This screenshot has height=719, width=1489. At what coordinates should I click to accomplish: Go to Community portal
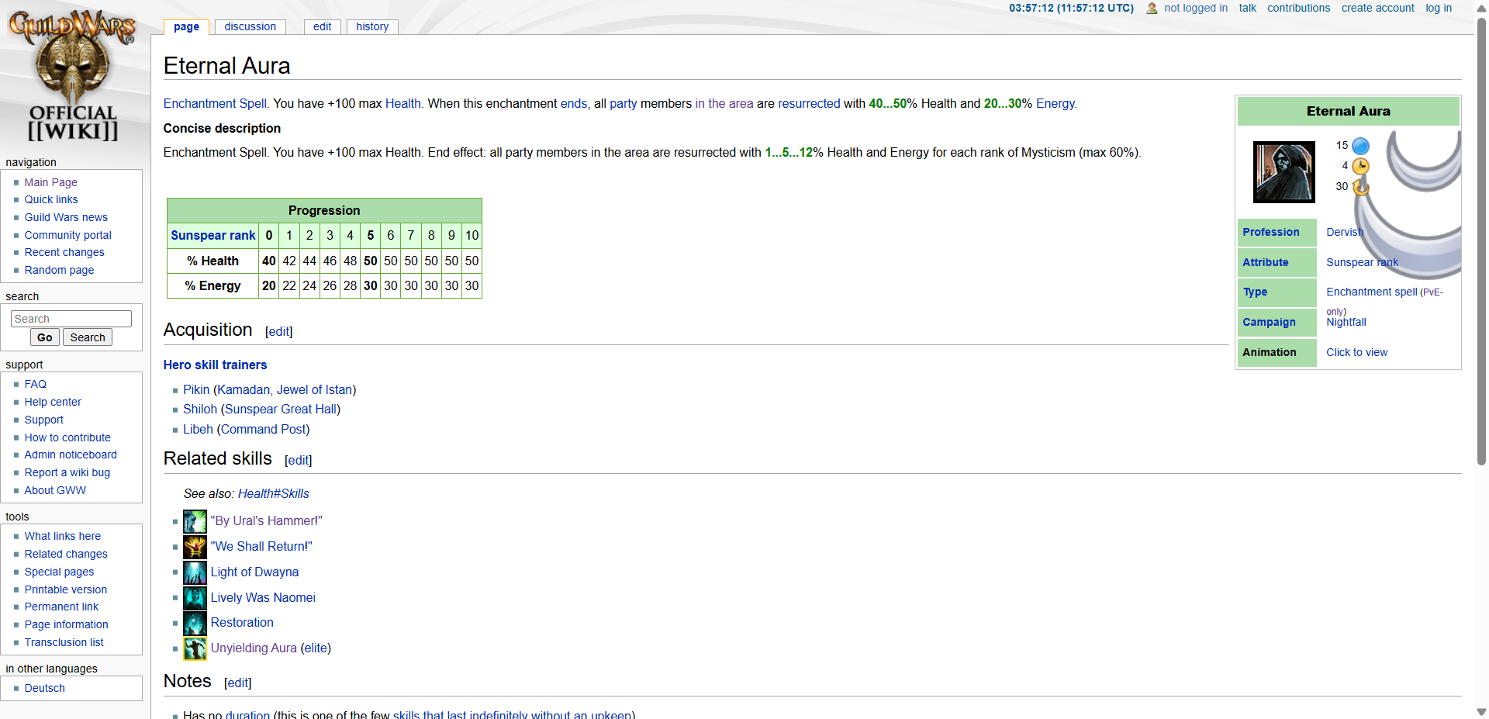point(67,235)
